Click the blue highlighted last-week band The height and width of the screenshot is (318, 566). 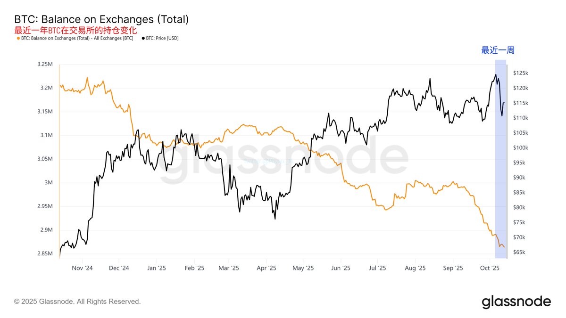pos(500,159)
